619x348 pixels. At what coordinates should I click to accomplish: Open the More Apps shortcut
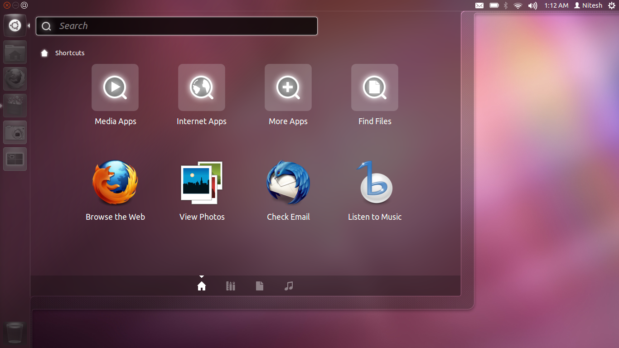pos(288,87)
